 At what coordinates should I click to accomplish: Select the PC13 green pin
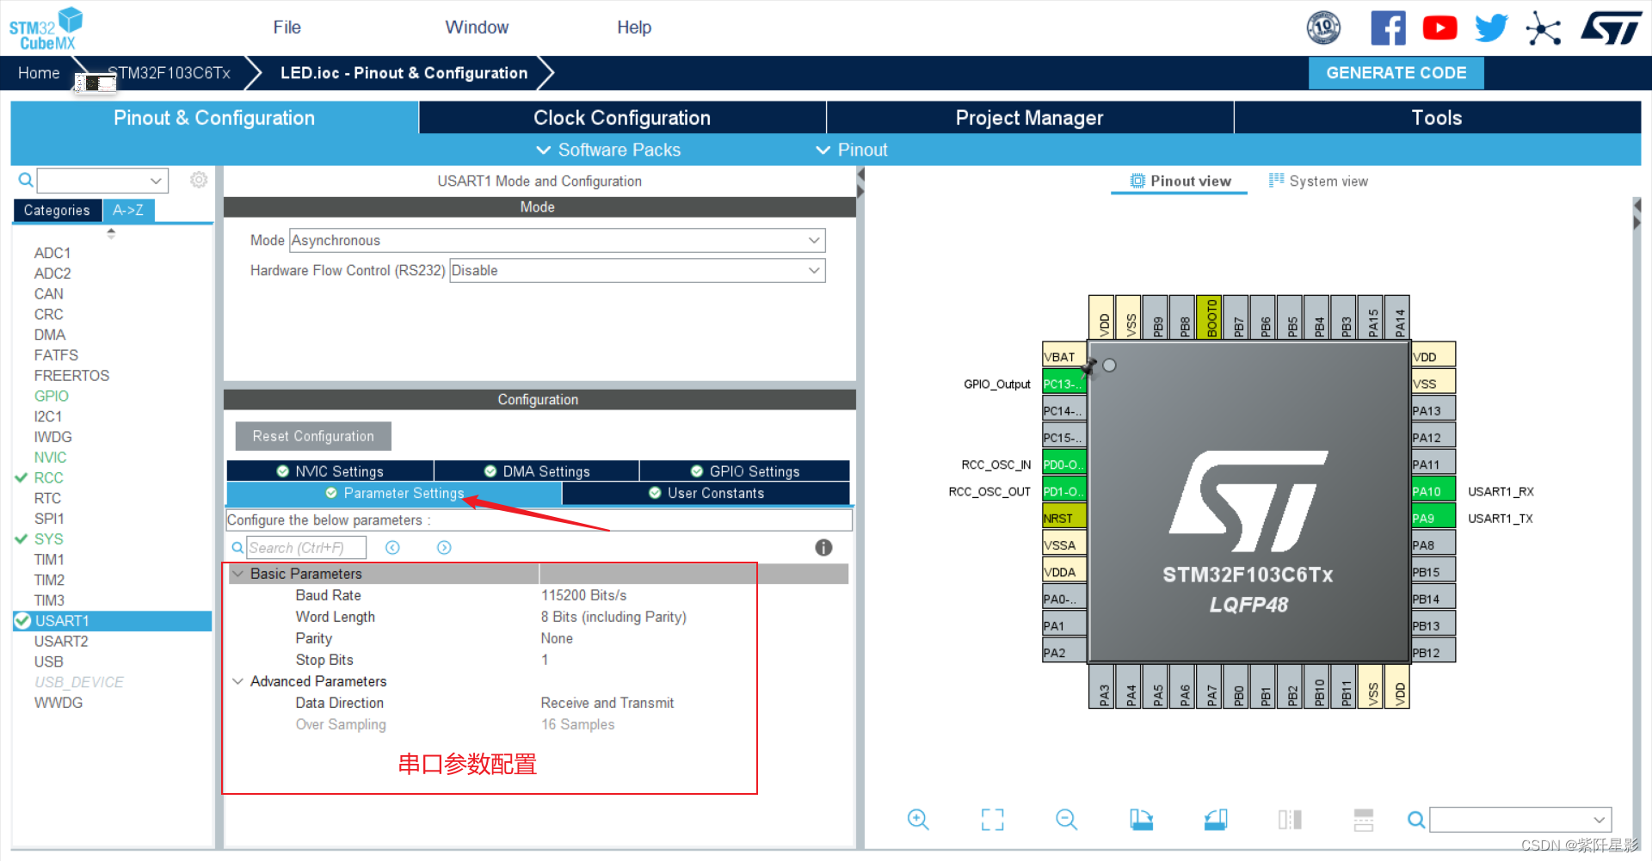coord(1063,384)
